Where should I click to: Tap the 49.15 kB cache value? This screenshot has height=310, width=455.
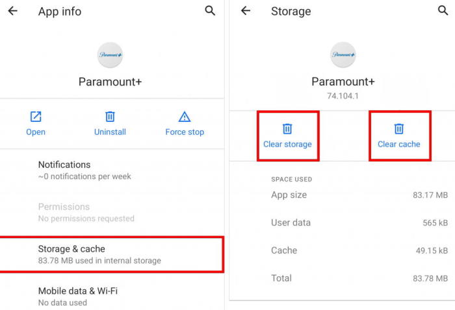432,251
